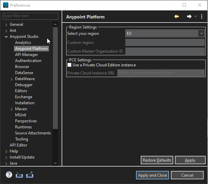Select Anypoint Platform in the tree

(31, 49)
